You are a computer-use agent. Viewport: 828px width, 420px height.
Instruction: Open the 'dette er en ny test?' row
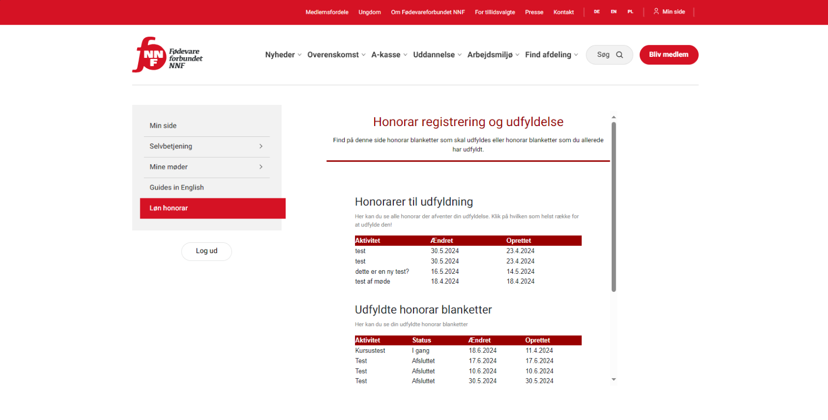pyautogui.click(x=382, y=272)
